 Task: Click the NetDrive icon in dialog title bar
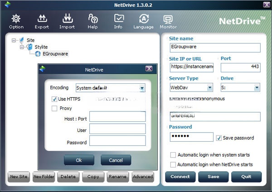click(42, 69)
